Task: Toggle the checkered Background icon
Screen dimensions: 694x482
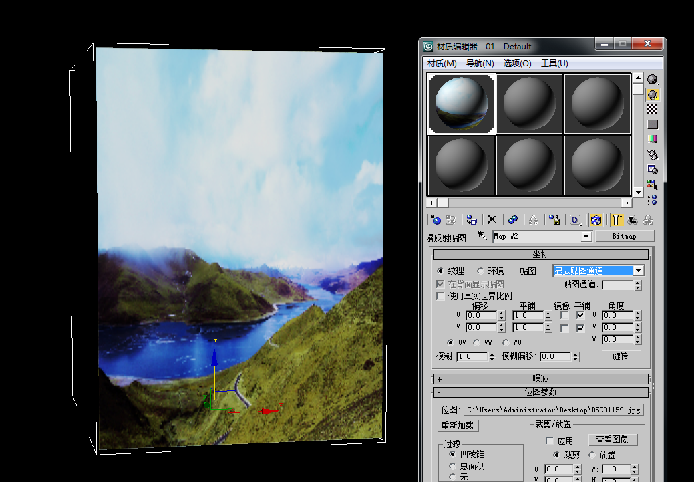Action: point(653,110)
